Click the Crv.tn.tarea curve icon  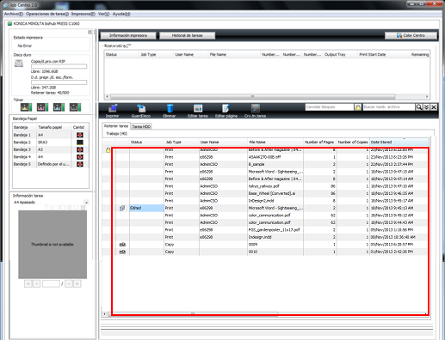click(x=255, y=108)
